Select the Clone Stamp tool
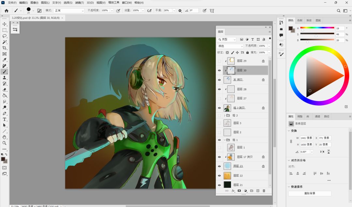 point(5,78)
